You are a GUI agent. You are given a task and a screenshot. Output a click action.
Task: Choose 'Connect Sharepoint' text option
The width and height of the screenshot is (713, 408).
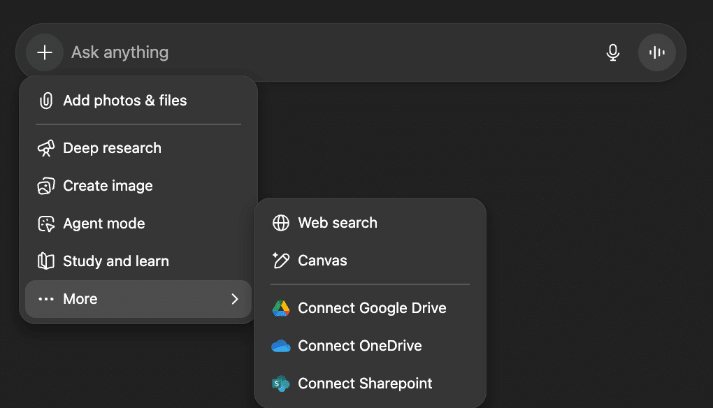365,384
